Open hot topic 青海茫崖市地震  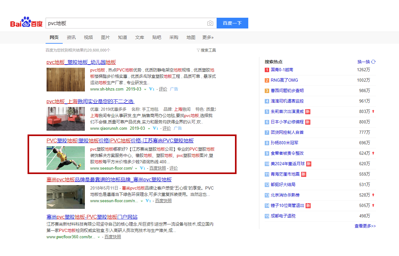click(285, 174)
